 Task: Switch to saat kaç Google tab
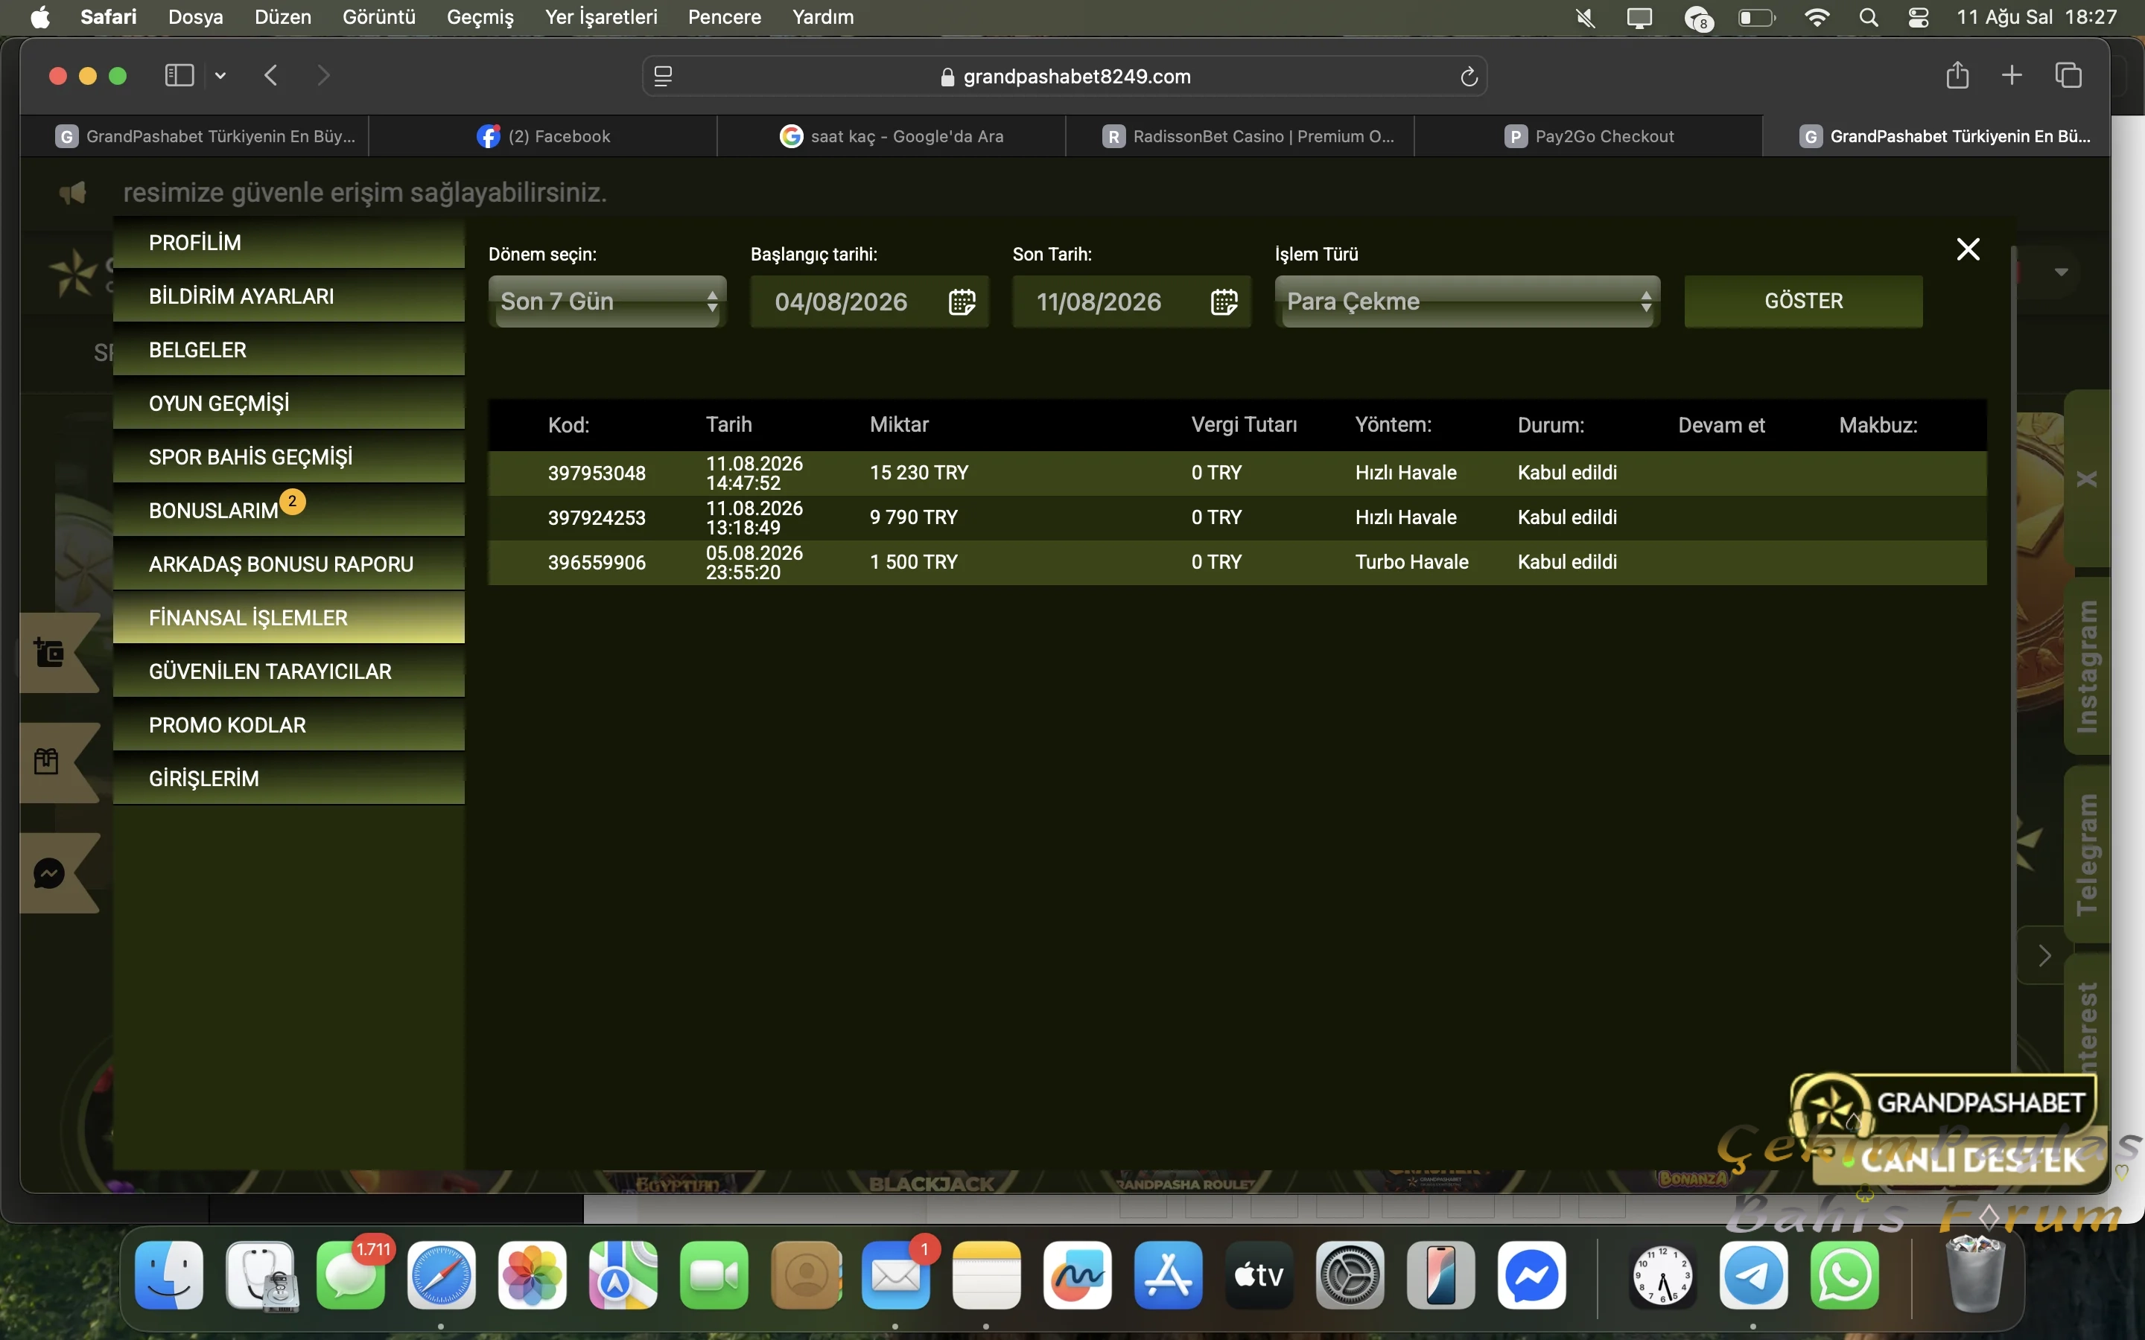[x=892, y=136]
